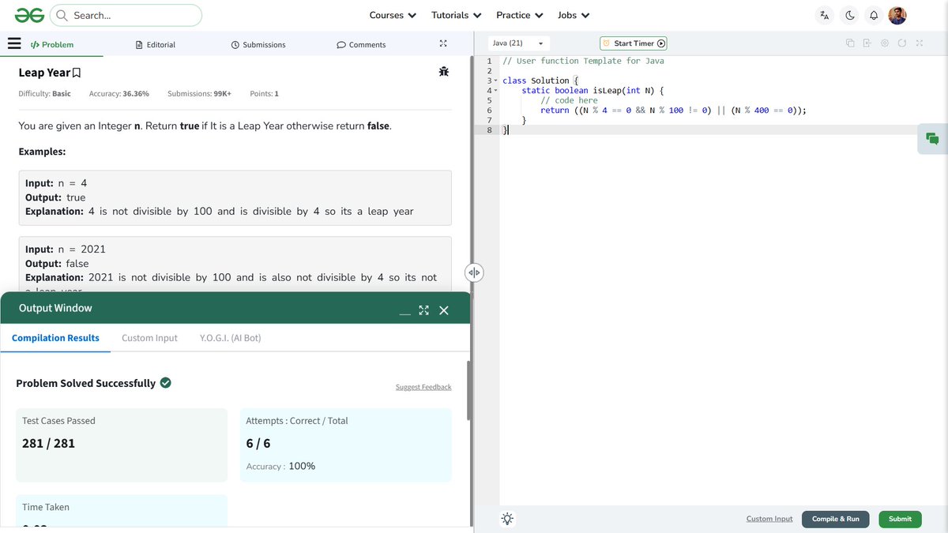Screen dimensions: 948x533
Task: Make code editor fullscreen
Action: pyautogui.click(x=920, y=43)
